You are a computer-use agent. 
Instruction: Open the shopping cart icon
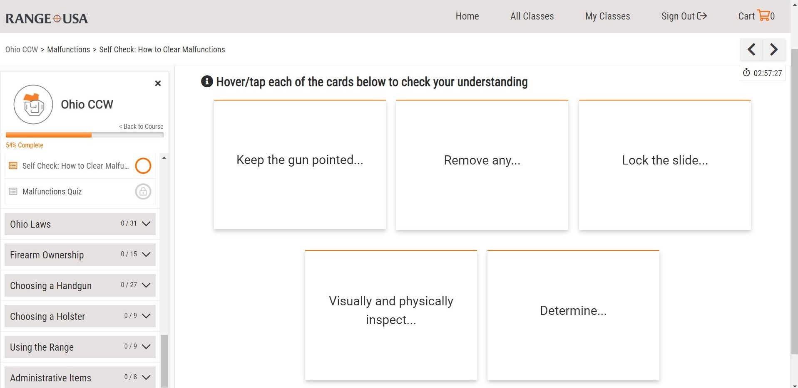pyautogui.click(x=763, y=16)
